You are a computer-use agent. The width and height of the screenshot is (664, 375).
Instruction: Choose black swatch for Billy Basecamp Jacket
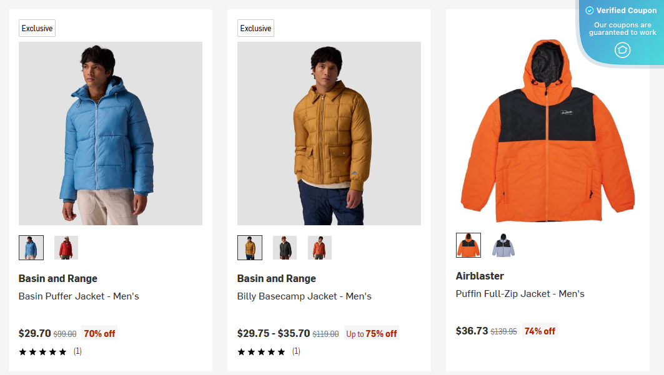click(285, 248)
